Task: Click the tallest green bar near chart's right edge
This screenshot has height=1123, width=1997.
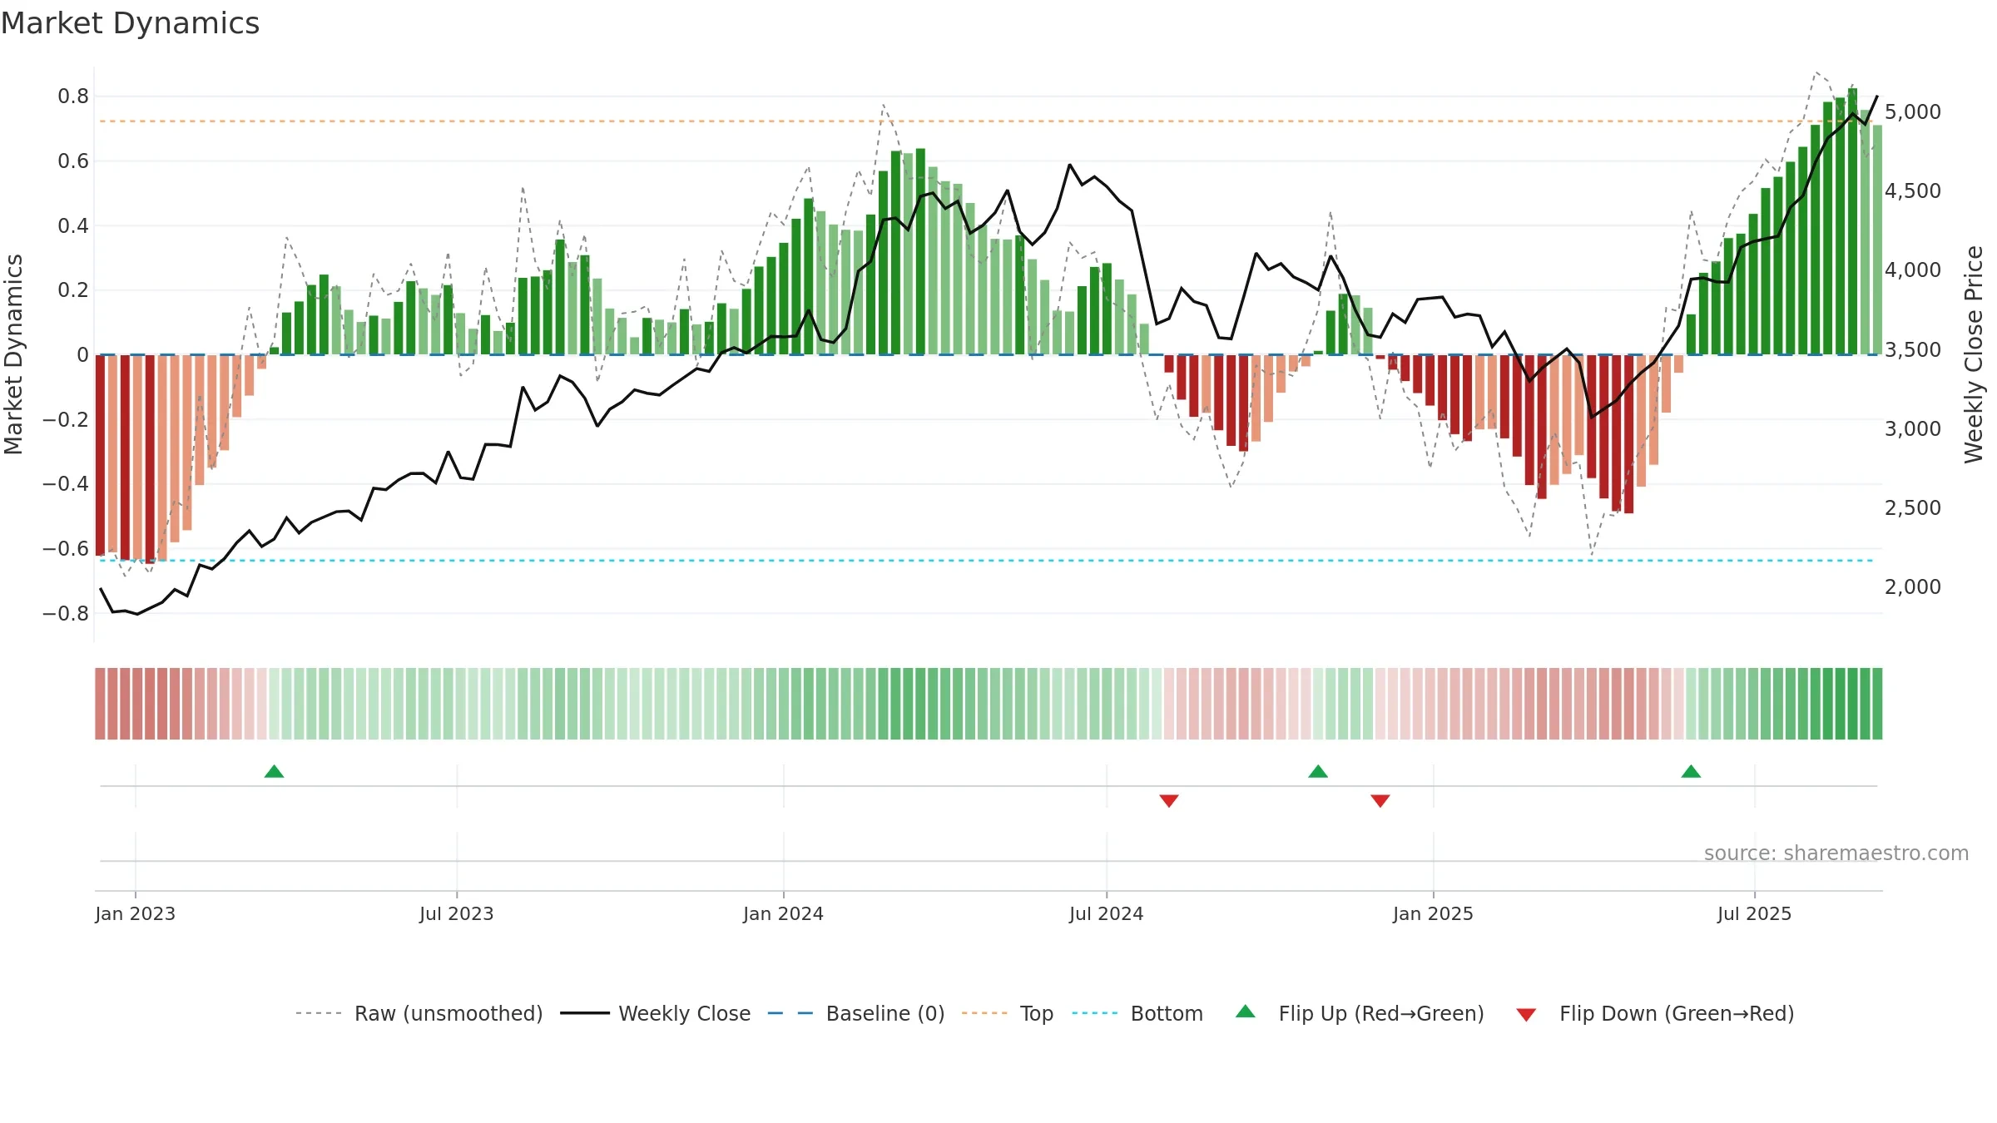Action: click(1852, 221)
